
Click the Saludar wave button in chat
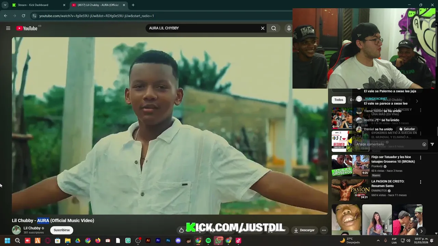click(x=407, y=129)
